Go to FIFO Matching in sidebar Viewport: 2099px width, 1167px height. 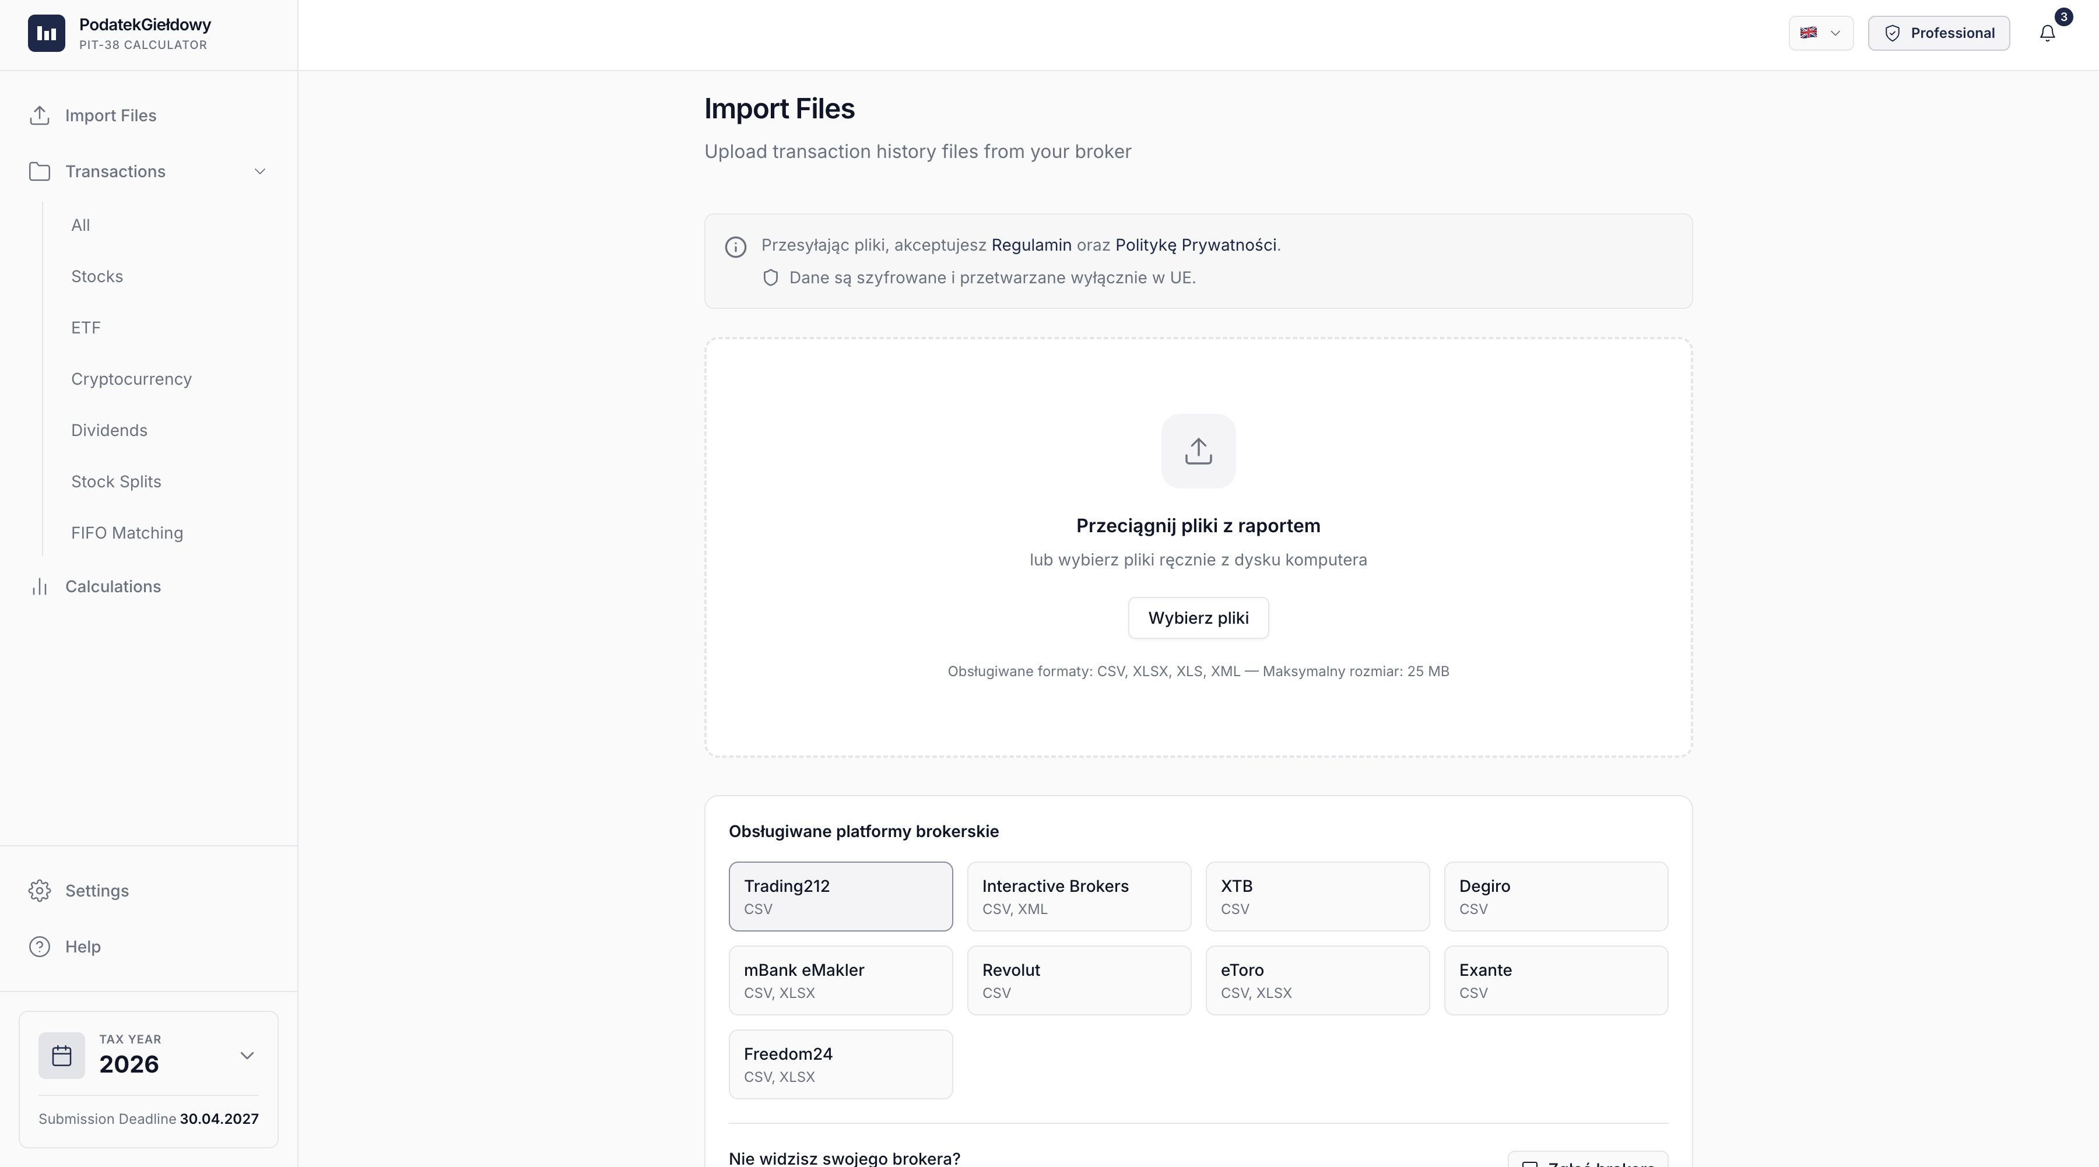click(x=127, y=533)
